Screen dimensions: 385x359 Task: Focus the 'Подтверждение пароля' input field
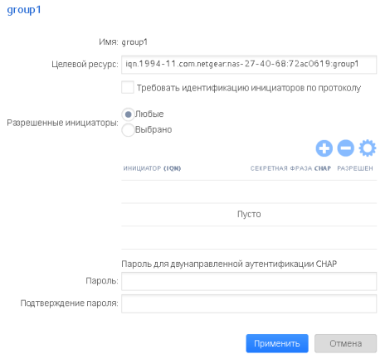(249, 303)
